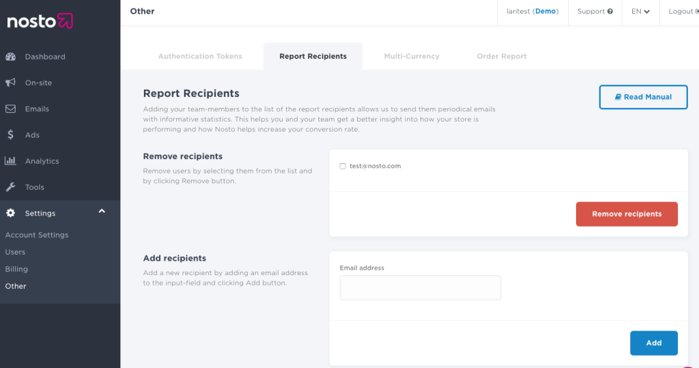The image size is (699, 368).
Task: Click the Analytics bar chart icon
Action: tap(10, 161)
